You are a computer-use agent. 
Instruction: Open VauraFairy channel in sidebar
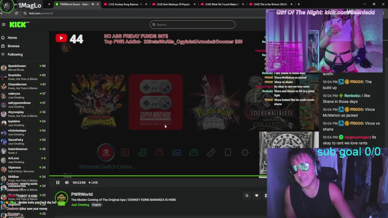(23, 142)
